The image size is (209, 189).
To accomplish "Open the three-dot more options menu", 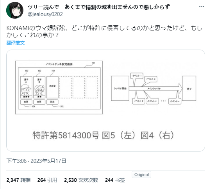I will coord(202,7).
